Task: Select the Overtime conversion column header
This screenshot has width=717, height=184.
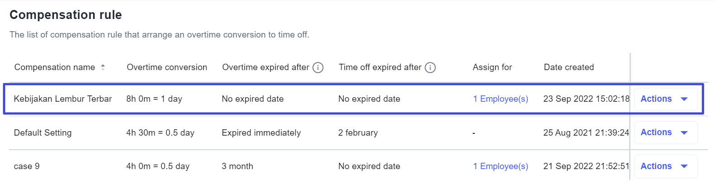Action: coord(167,67)
